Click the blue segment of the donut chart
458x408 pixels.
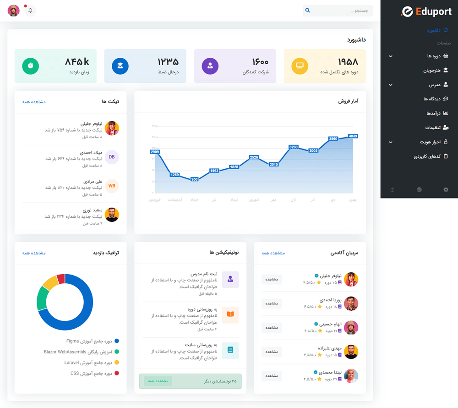[82, 321]
